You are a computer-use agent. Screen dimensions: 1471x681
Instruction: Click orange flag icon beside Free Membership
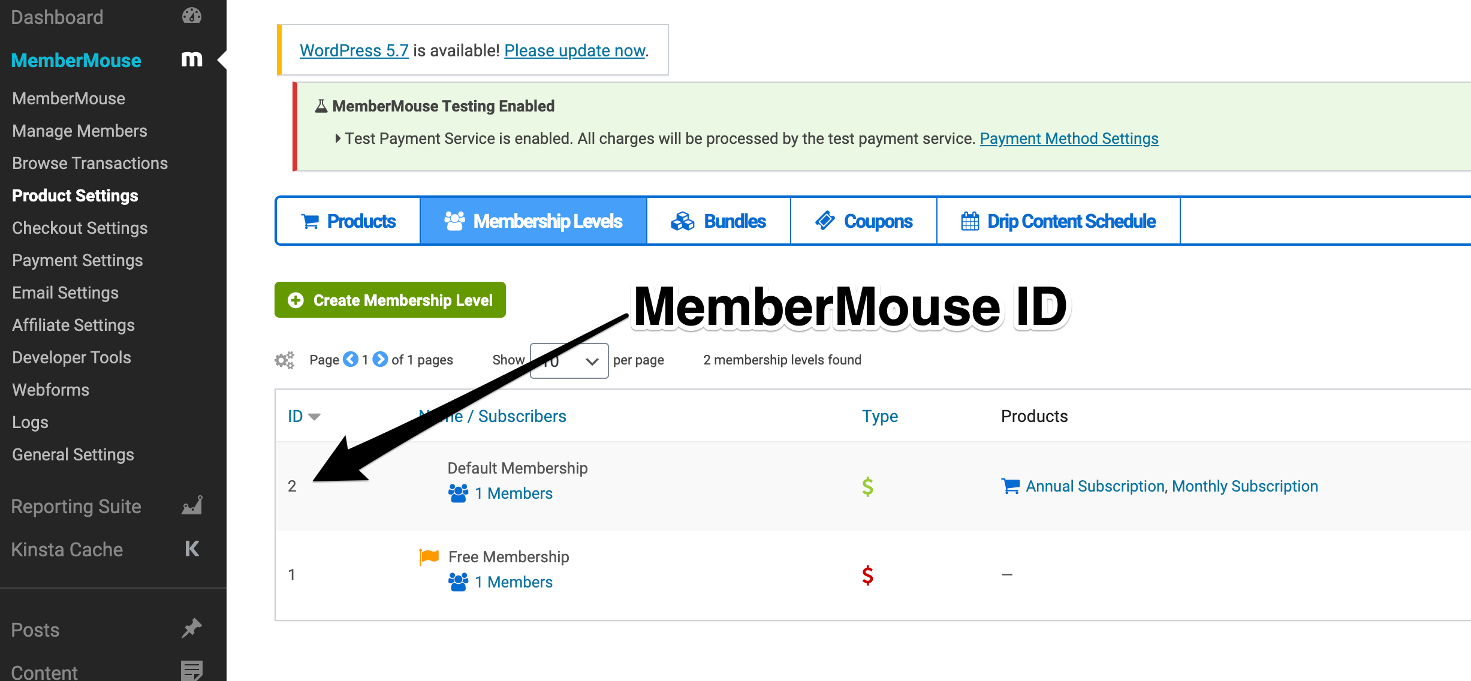(x=429, y=557)
